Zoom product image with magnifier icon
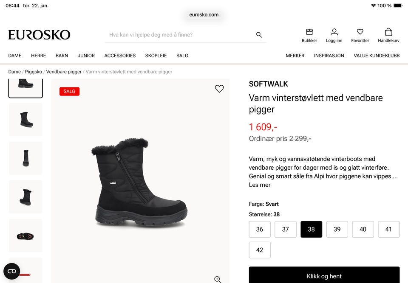Image resolution: width=408 pixels, height=283 pixels. click(x=218, y=279)
